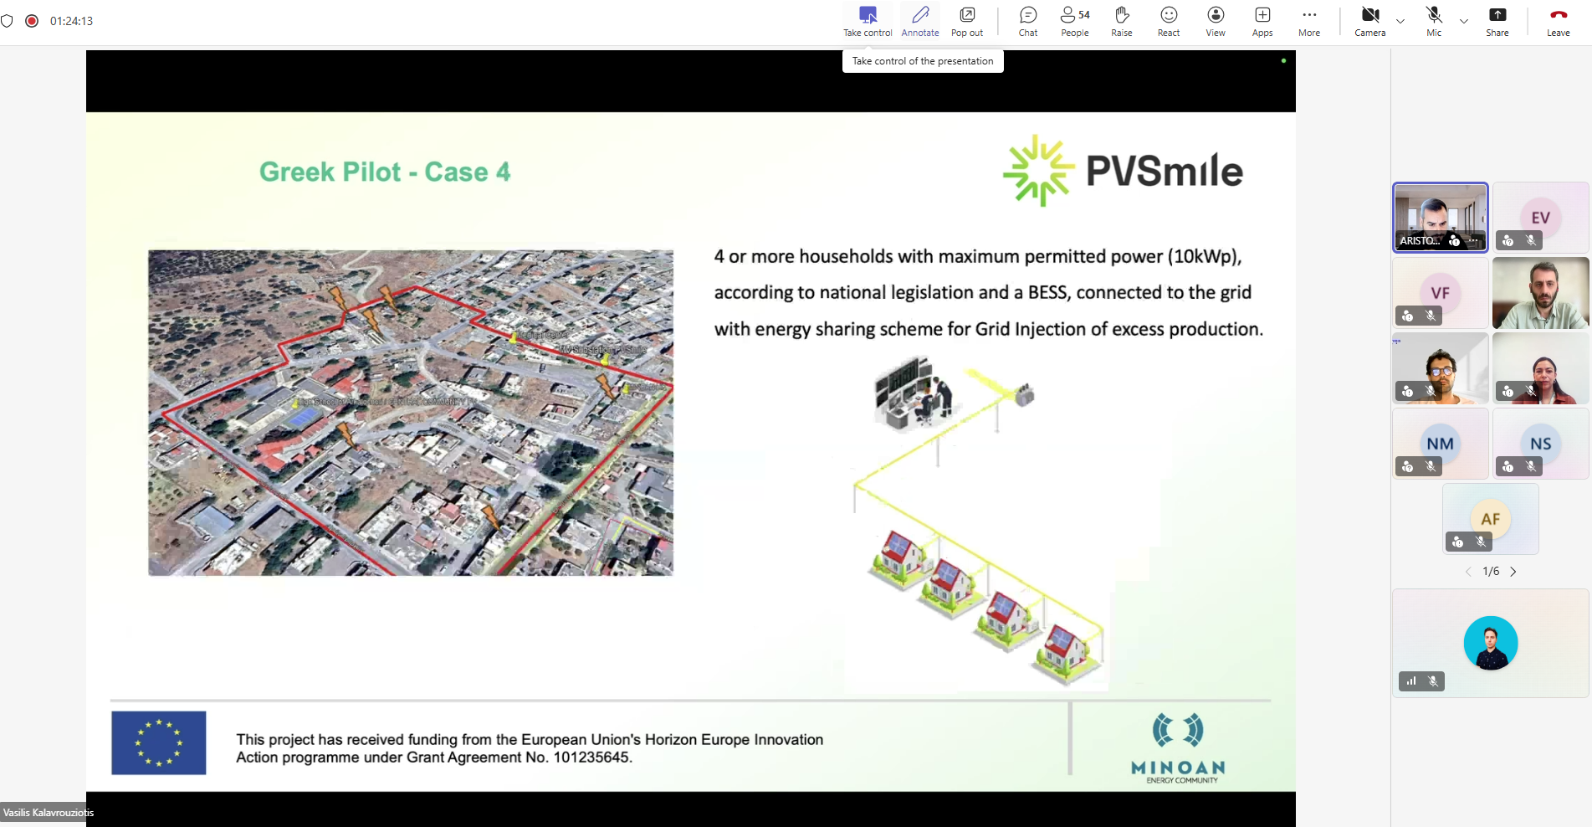Click the muted mic icon on VF tile
The width and height of the screenshot is (1592, 827).
1431,316
